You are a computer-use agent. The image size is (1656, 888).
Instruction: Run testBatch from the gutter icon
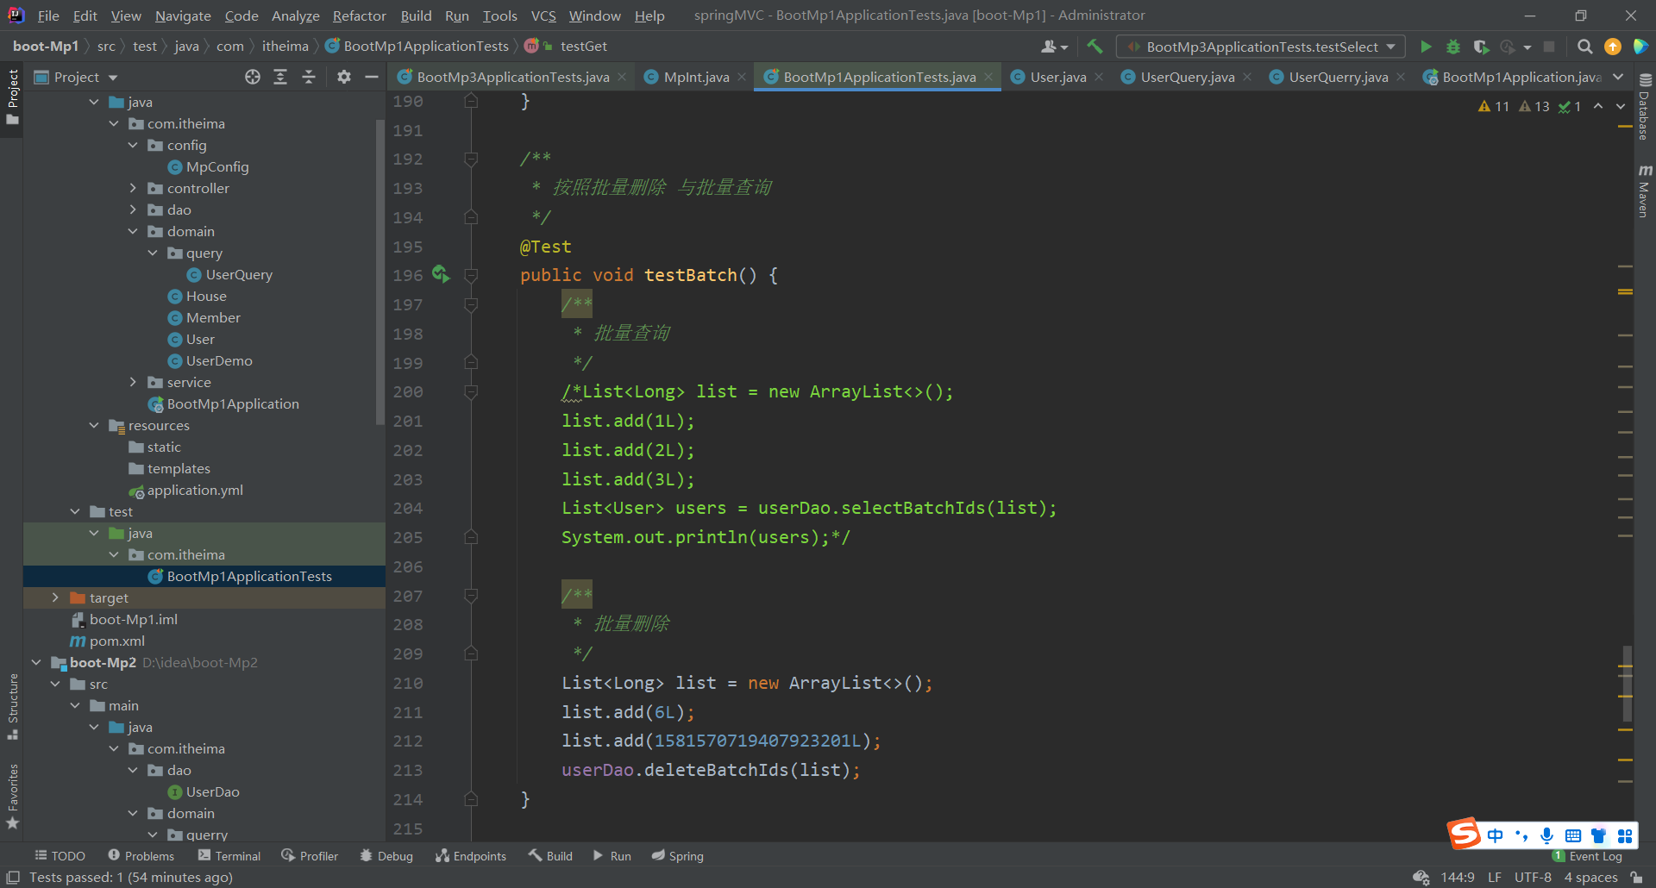441,274
